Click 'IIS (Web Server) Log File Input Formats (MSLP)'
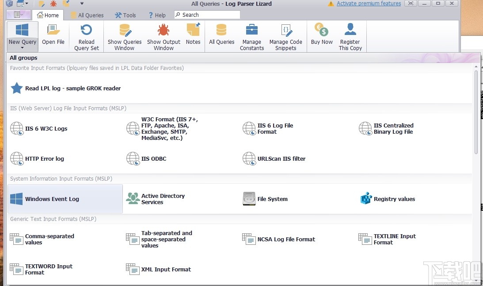Image resolution: width=483 pixels, height=286 pixels. click(68, 108)
